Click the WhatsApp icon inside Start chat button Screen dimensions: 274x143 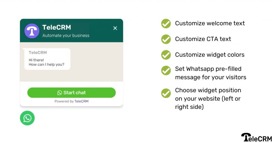coord(60,93)
